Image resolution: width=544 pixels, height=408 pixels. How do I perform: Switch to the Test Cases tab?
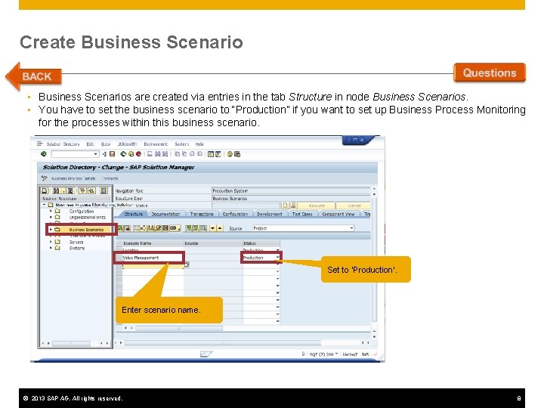point(301,214)
